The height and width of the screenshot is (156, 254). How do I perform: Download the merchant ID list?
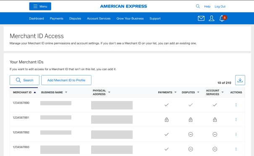240,80
